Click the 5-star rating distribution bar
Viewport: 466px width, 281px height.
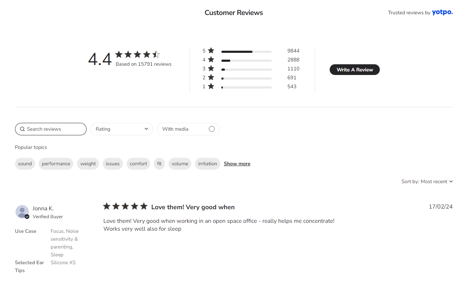(x=246, y=52)
